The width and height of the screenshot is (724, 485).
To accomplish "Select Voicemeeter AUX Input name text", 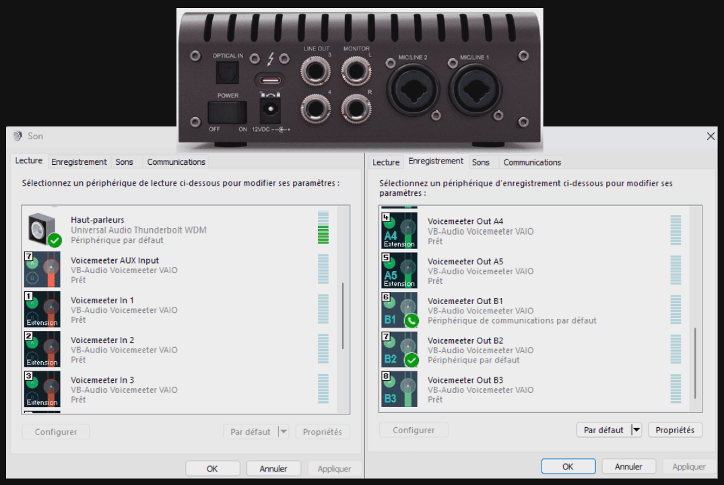I will [x=114, y=260].
